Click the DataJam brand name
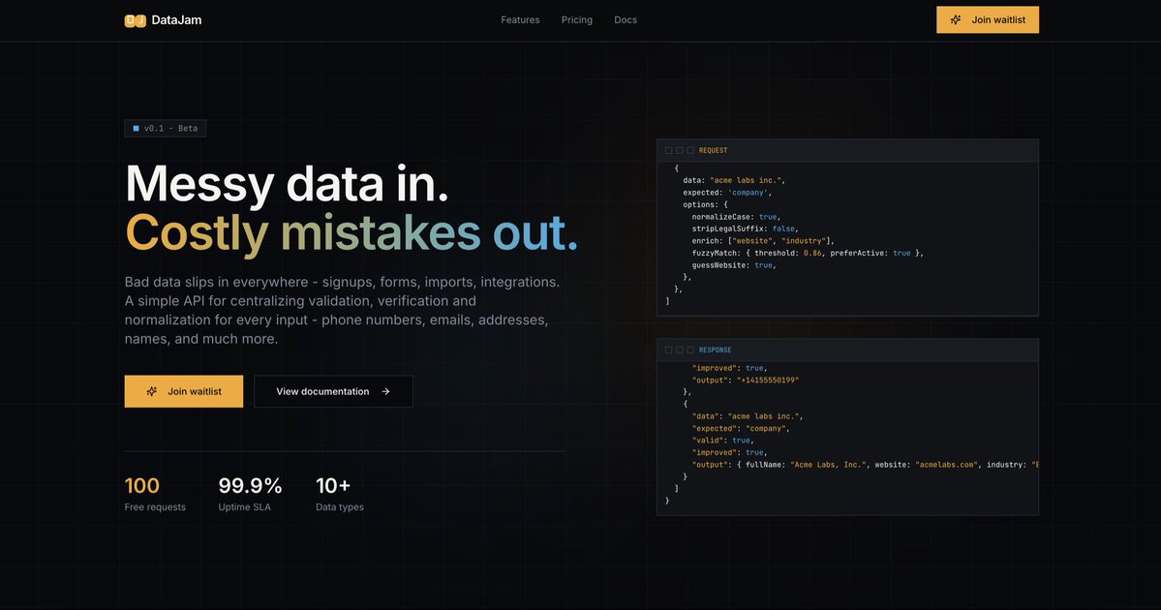1161x610 pixels. click(176, 20)
